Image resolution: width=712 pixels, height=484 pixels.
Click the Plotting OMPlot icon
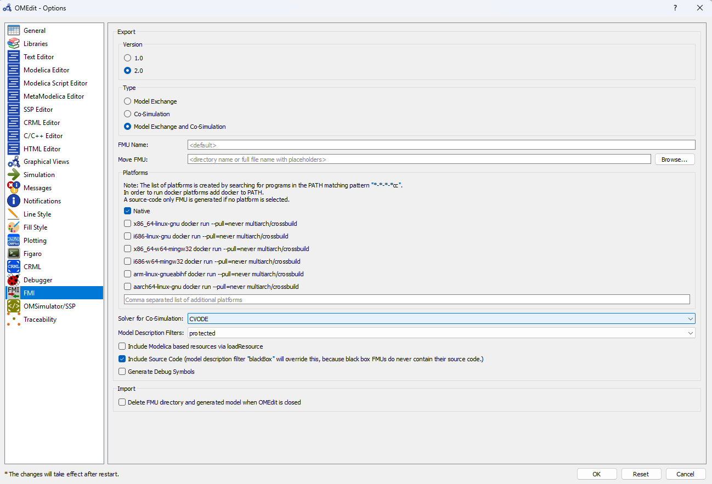pyautogui.click(x=14, y=241)
